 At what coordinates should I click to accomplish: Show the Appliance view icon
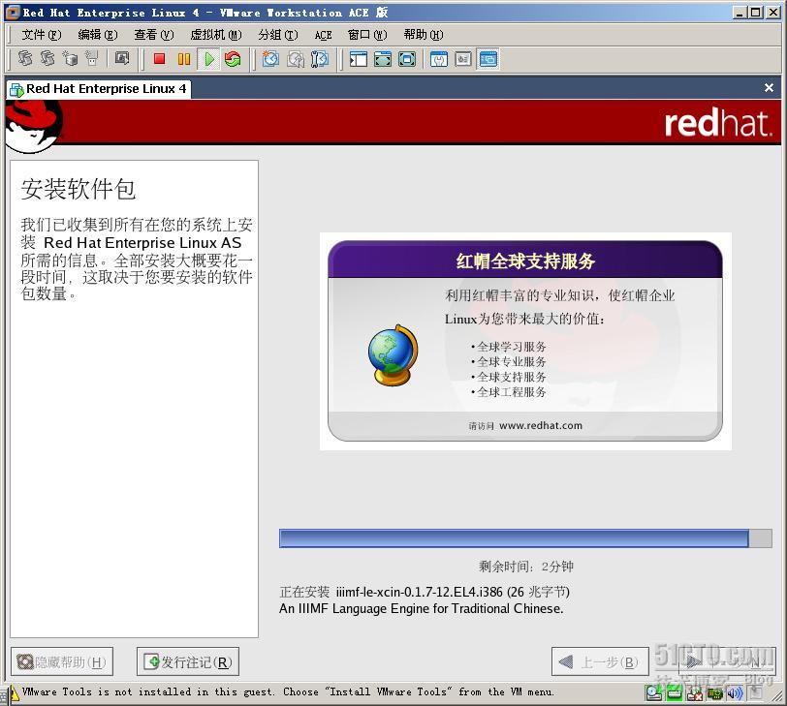[462, 59]
